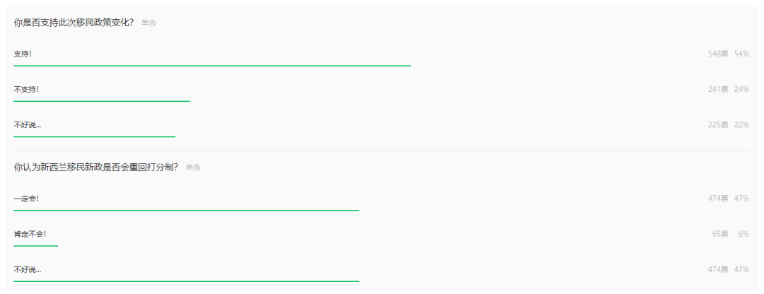764x294 pixels.
Task: Click the '241票' vote count
Action: click(x=718, y=90)
